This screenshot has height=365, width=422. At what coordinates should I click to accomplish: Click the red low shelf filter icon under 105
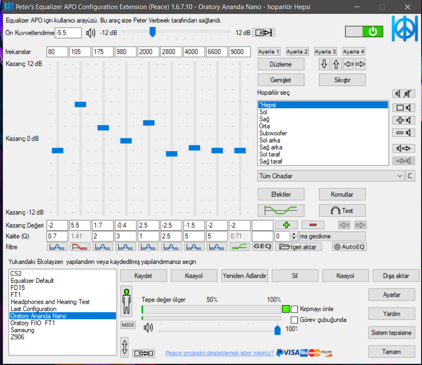[80, 247]
